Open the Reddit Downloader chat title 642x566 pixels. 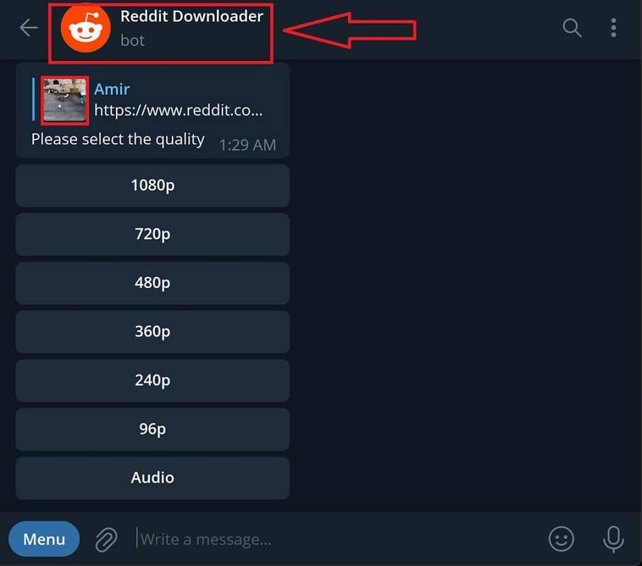(x=192, y=16)
